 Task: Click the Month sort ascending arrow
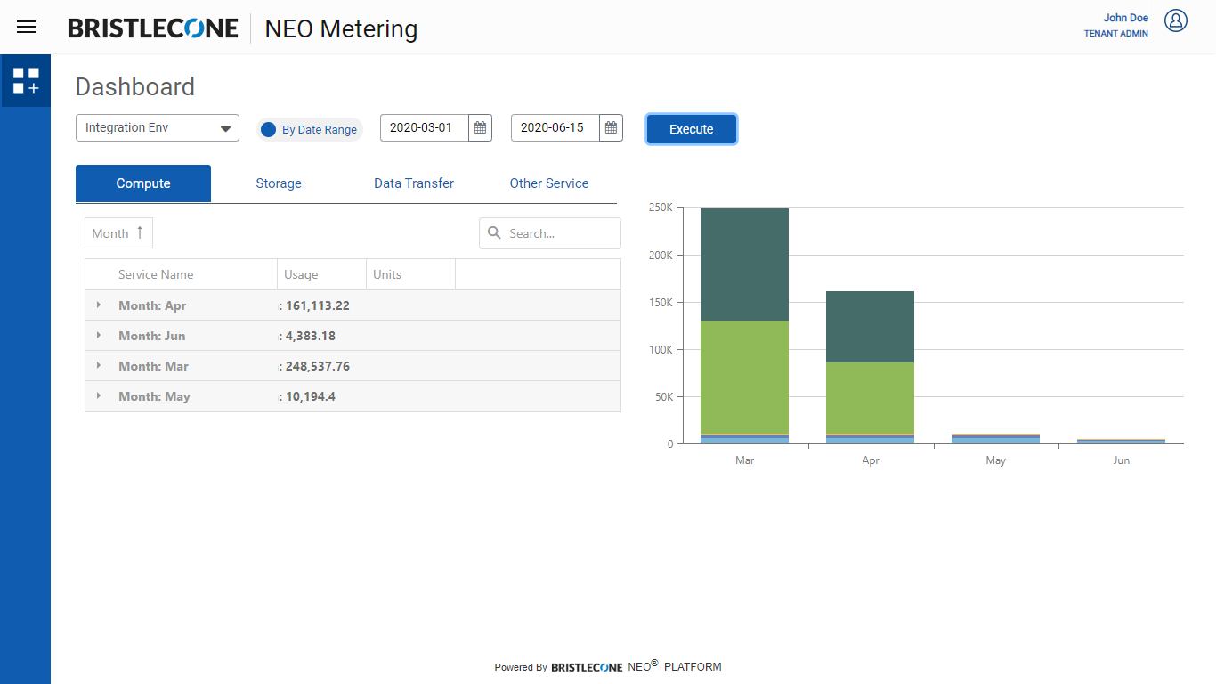tap(140, 232)
